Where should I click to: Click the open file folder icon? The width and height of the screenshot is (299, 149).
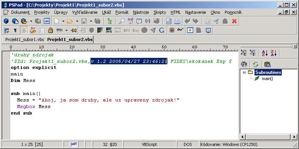click(70, 21)
